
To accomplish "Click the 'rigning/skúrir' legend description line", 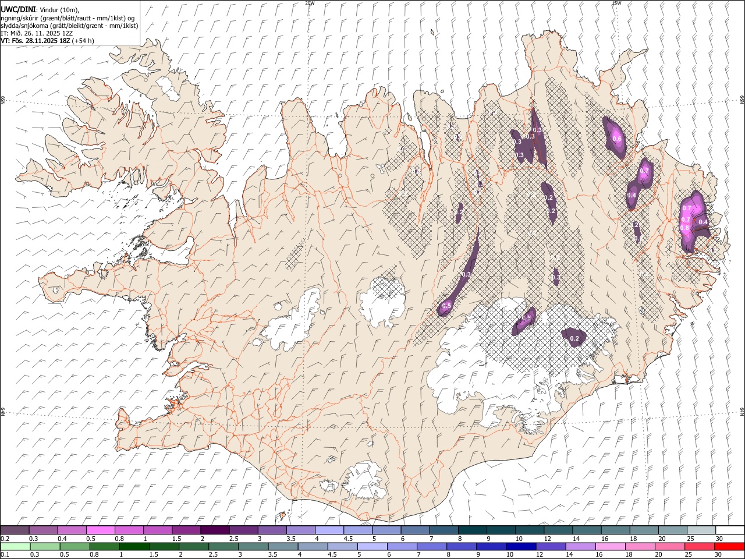I will (68, 18).
